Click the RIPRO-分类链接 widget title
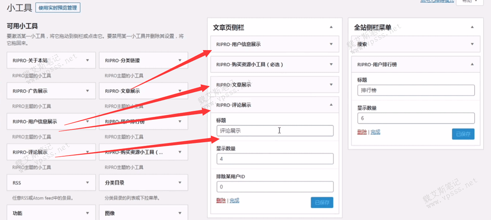The image size is (491, 220). pyautogui.click(x=122, y=60)
